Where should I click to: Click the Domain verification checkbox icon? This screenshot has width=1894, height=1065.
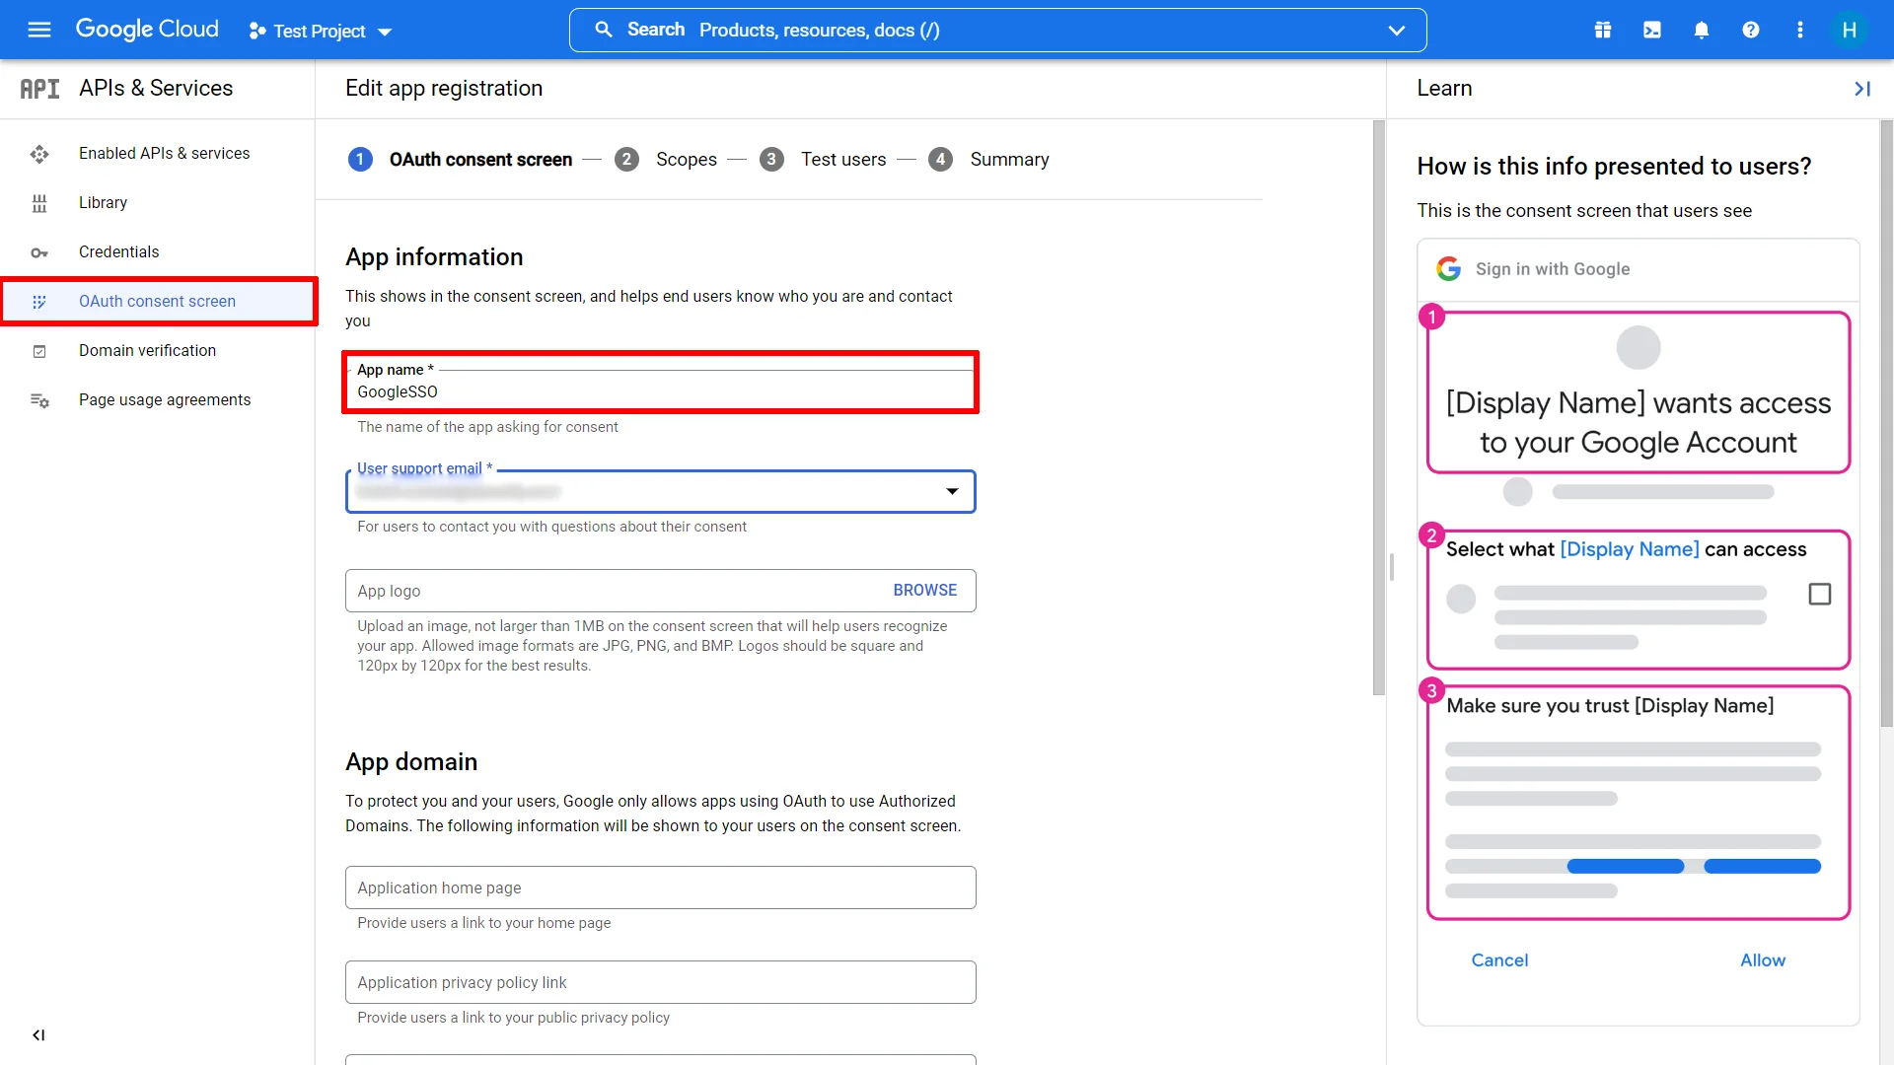coord(39,351)
